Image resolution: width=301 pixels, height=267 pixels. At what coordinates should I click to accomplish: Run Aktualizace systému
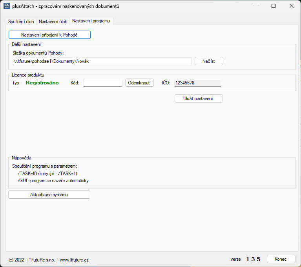coord(49,195)
